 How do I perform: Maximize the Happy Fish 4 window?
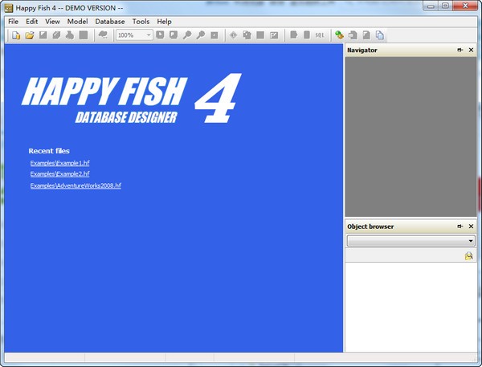pos(445,6)
